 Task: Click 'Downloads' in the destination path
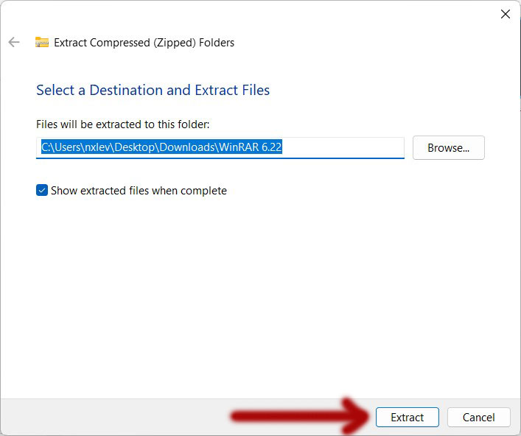(x=190, y=147)
